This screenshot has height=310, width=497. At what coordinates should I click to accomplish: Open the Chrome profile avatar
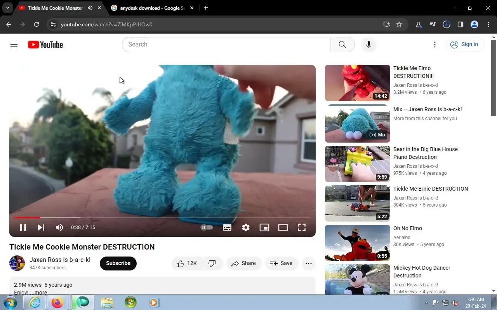tap(474, 24)
